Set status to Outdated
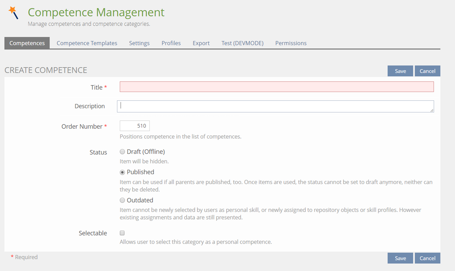This screenshot has width=455, height=271. pyautogui.click(x=122, y=200)
